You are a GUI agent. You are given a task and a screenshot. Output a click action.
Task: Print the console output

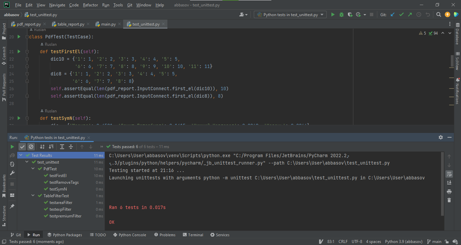(449, 191)
